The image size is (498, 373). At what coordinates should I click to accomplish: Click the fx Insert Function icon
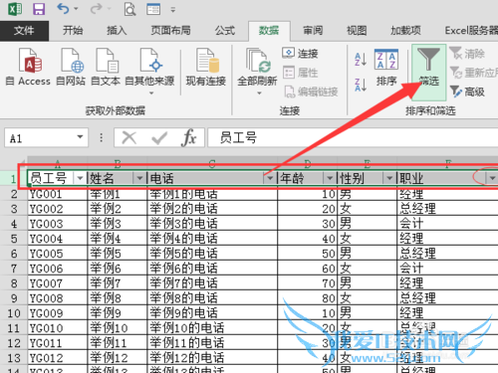[x=189, y=137]
